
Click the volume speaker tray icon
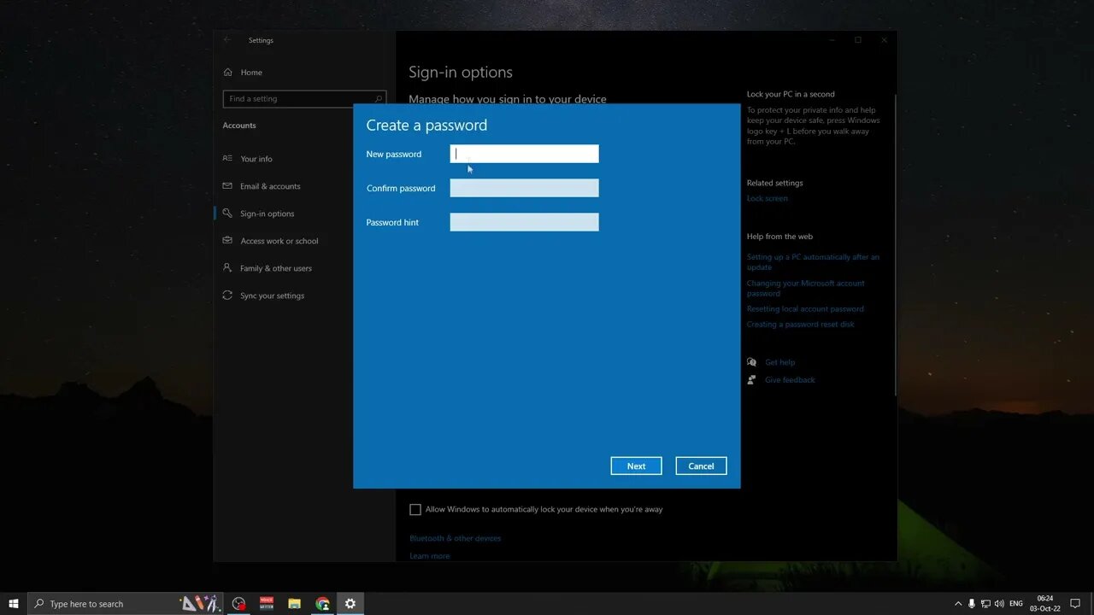click(999, 604)
